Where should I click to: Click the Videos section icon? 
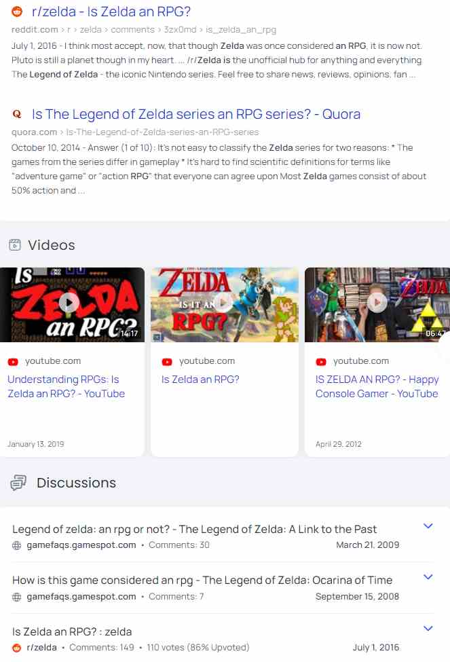click(x=15, y=245)
